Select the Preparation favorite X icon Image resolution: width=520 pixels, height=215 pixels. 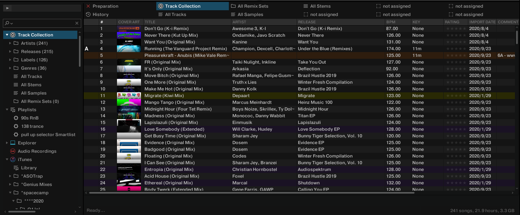(x=88, y=6)
